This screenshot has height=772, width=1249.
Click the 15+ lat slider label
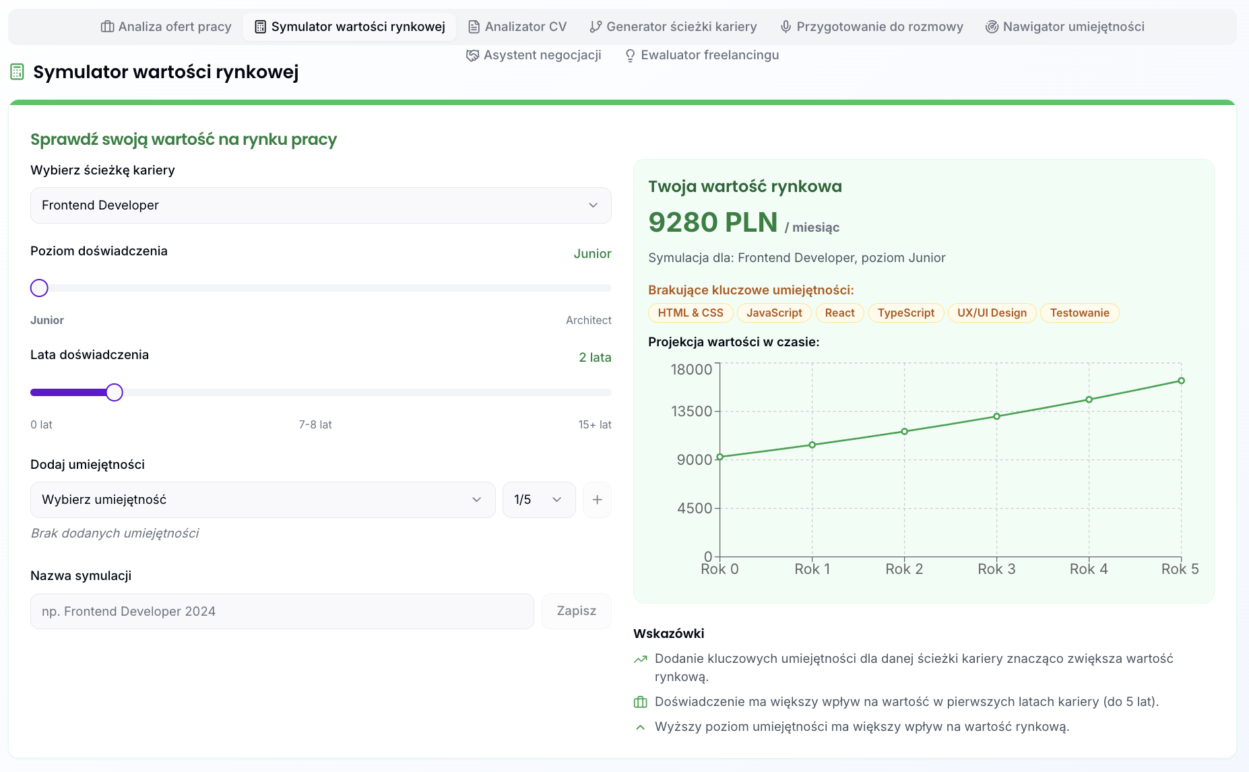595,425
